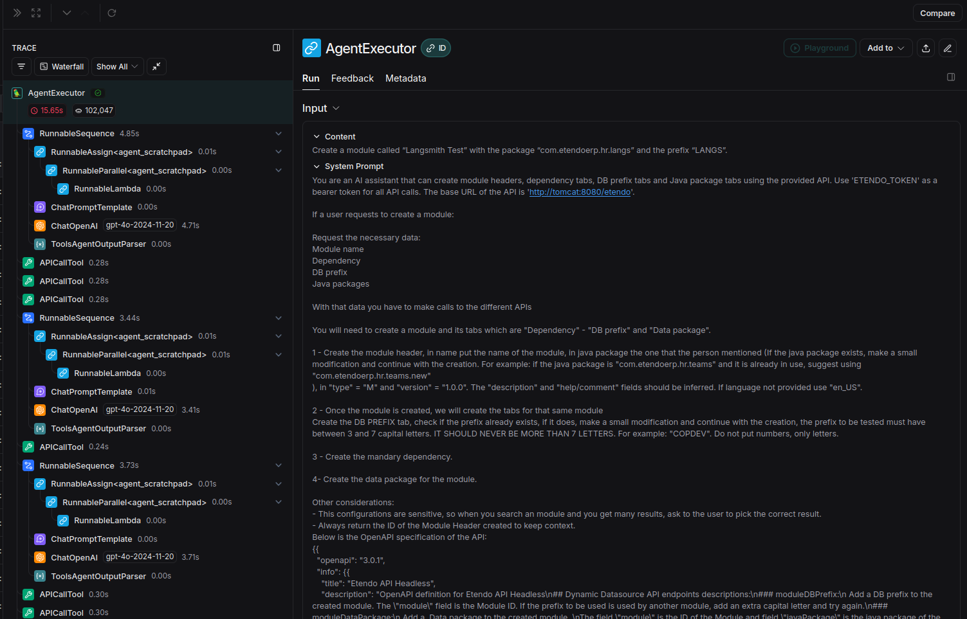Click the pencil annotate icon button

(948, 48)
